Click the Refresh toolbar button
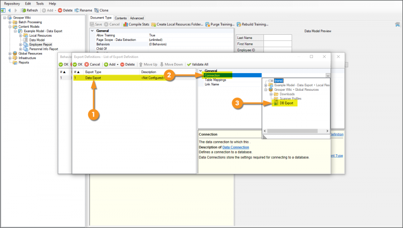Image resolution: width=403 pixels, height=228 pixels. [x=30, y=10]
